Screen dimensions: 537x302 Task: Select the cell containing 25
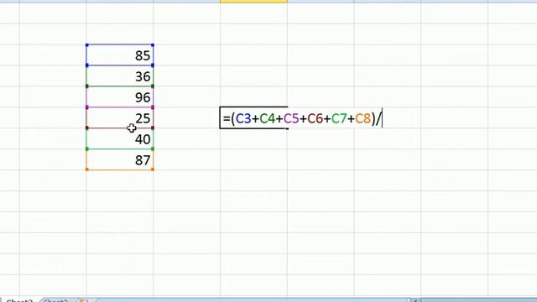pos(119,117)
